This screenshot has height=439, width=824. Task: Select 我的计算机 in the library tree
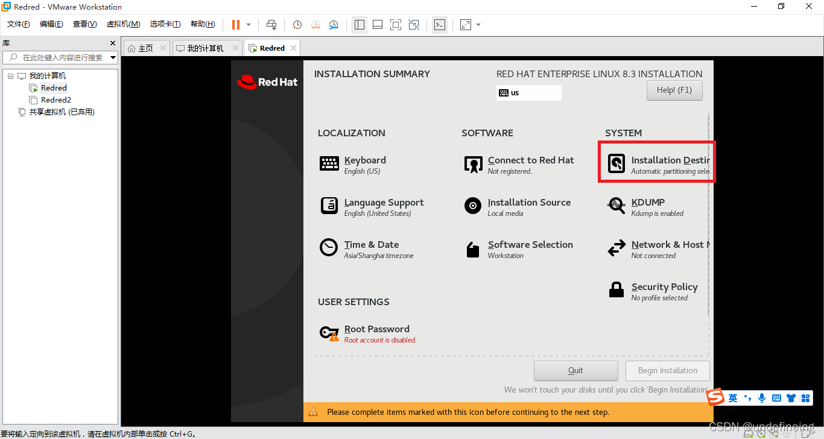[x=48, y=76]
